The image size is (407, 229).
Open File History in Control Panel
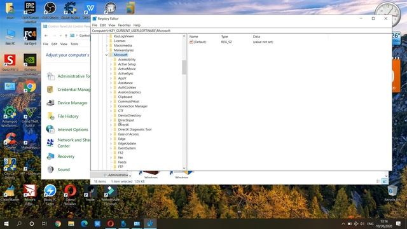tap(68, 116)
